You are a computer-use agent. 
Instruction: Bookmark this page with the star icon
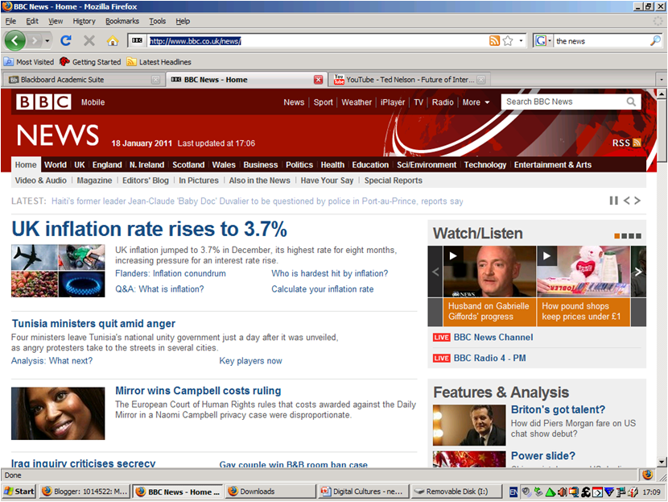pyautogui.click(x=507, y=41)
